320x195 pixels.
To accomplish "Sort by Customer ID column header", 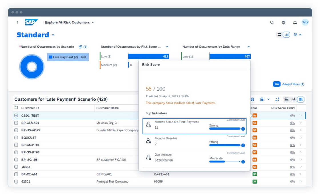I will (30, 108).
